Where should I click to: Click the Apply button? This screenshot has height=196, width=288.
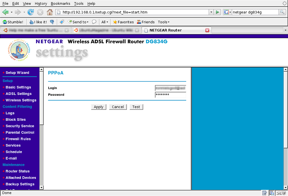(x=99, y=107)
